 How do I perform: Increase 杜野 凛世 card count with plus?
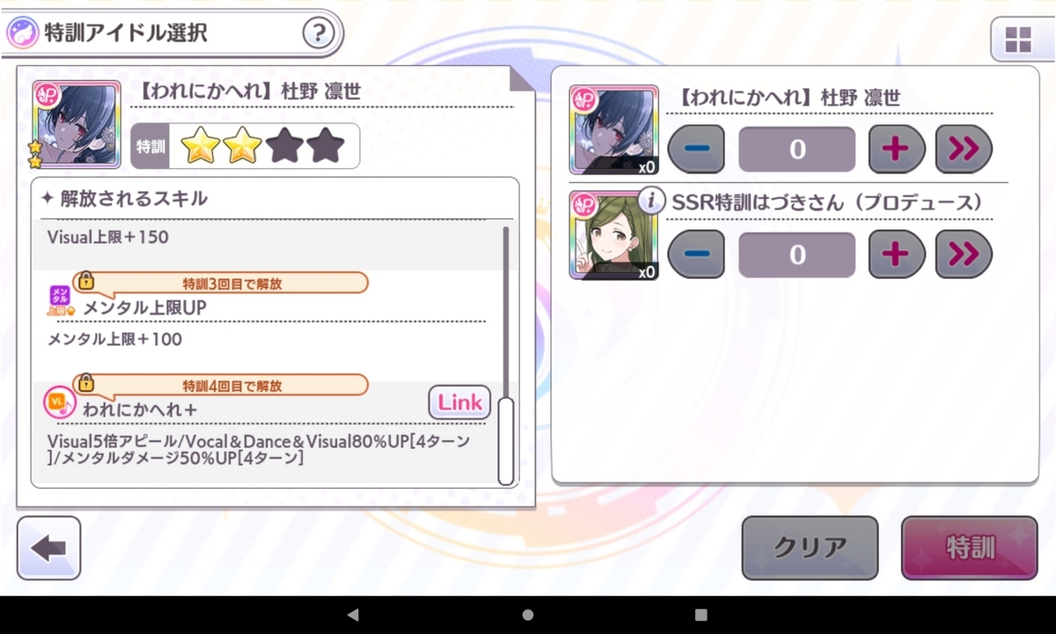897,149
